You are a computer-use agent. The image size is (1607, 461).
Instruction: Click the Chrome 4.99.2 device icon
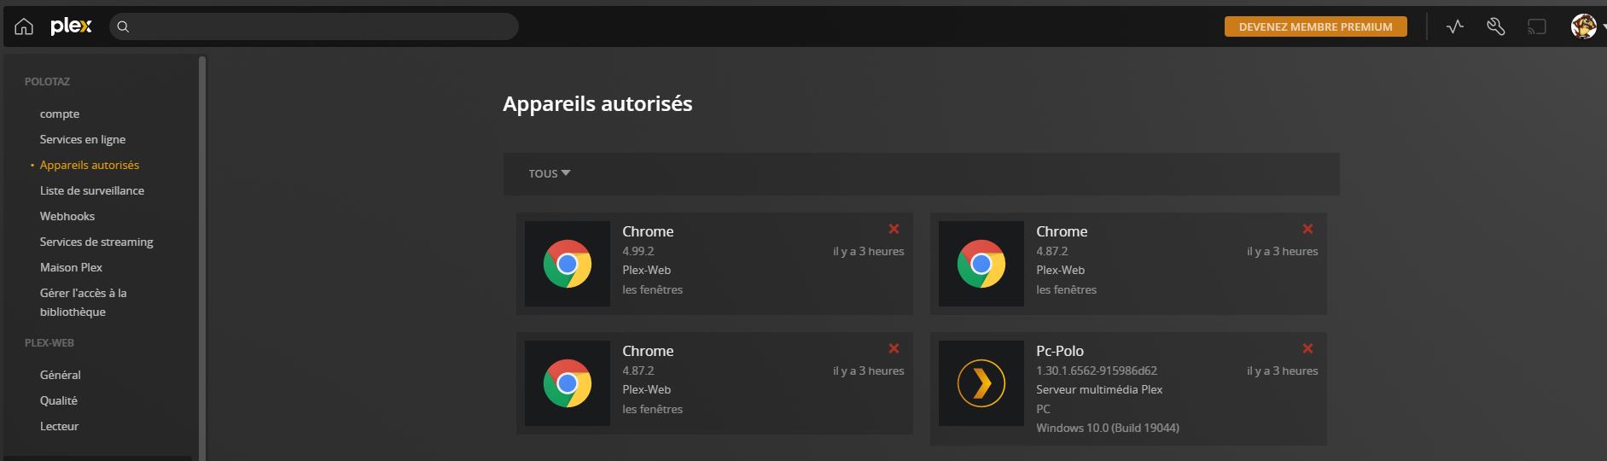(x=567, y=264)
